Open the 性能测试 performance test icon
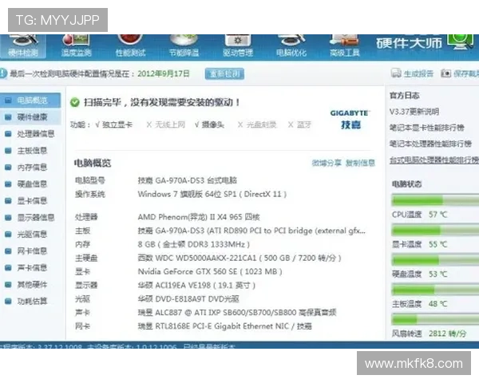The width and height of the screenshot is (479, 383). (x=130, y=45)
